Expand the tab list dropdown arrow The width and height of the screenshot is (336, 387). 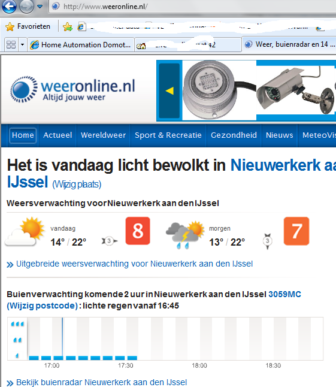click(22, 45)
